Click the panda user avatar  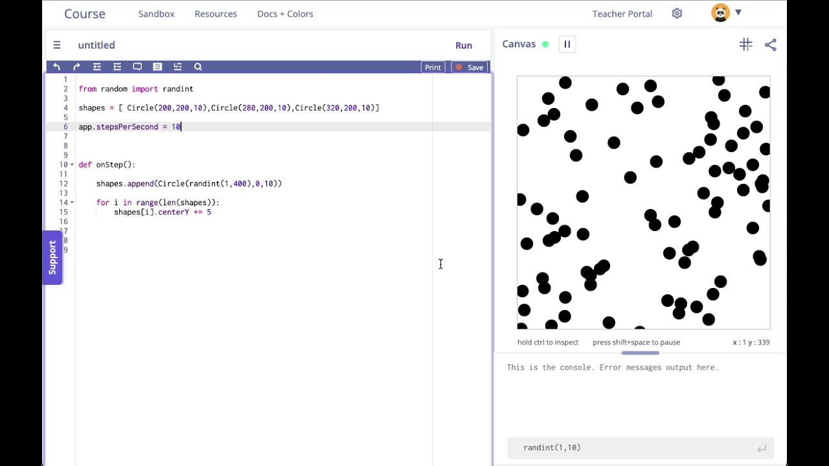(x=720, y=13)
